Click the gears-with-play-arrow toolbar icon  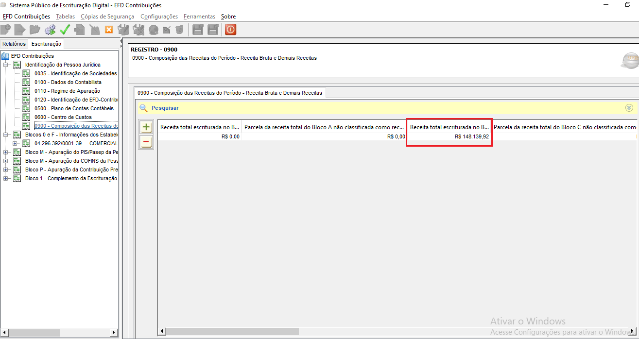pos(50,30)
